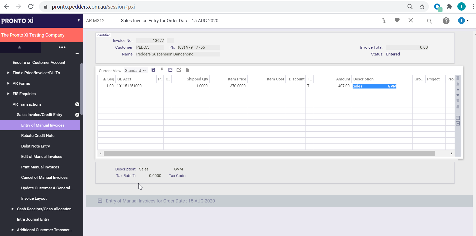Click The Pronto Xi Testing Company banner

(42, 35)
